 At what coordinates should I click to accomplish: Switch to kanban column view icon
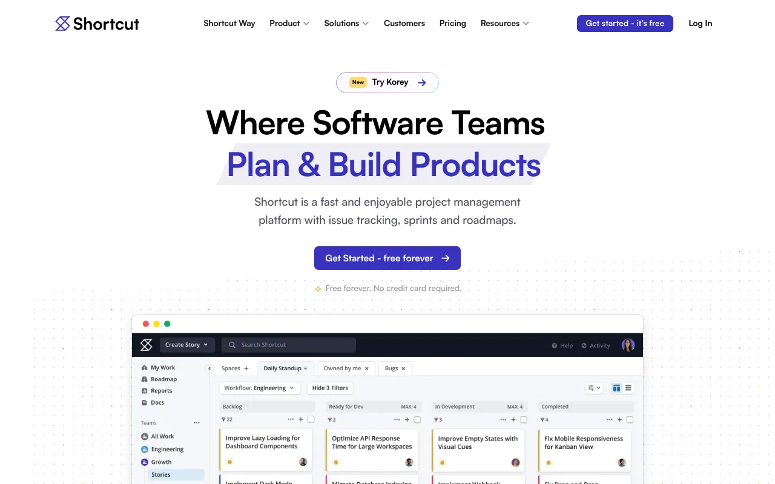(x=616, y=388)
